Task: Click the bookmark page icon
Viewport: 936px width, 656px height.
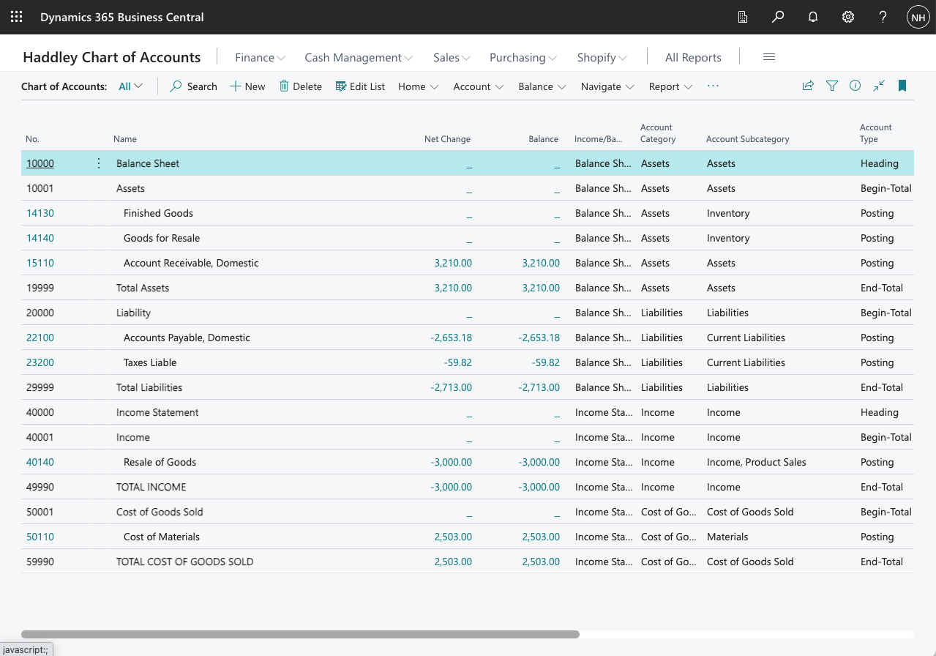Action: (x=902, y=86)
